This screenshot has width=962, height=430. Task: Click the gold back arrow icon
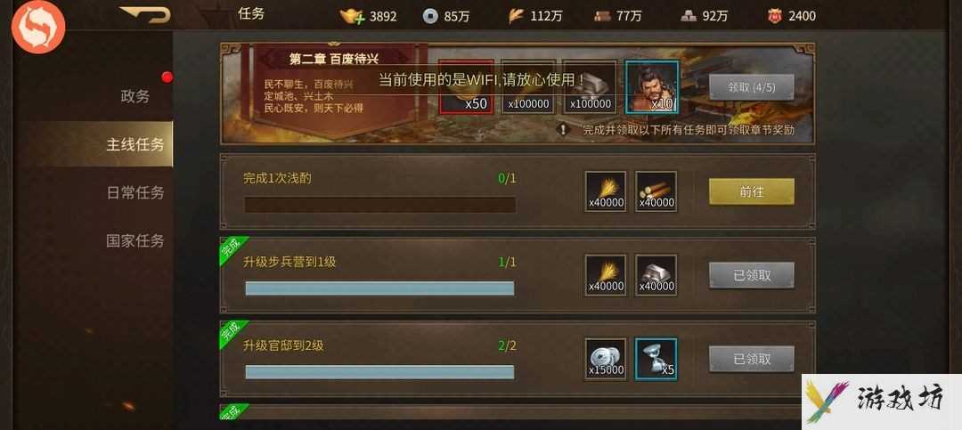coord(145,15)
